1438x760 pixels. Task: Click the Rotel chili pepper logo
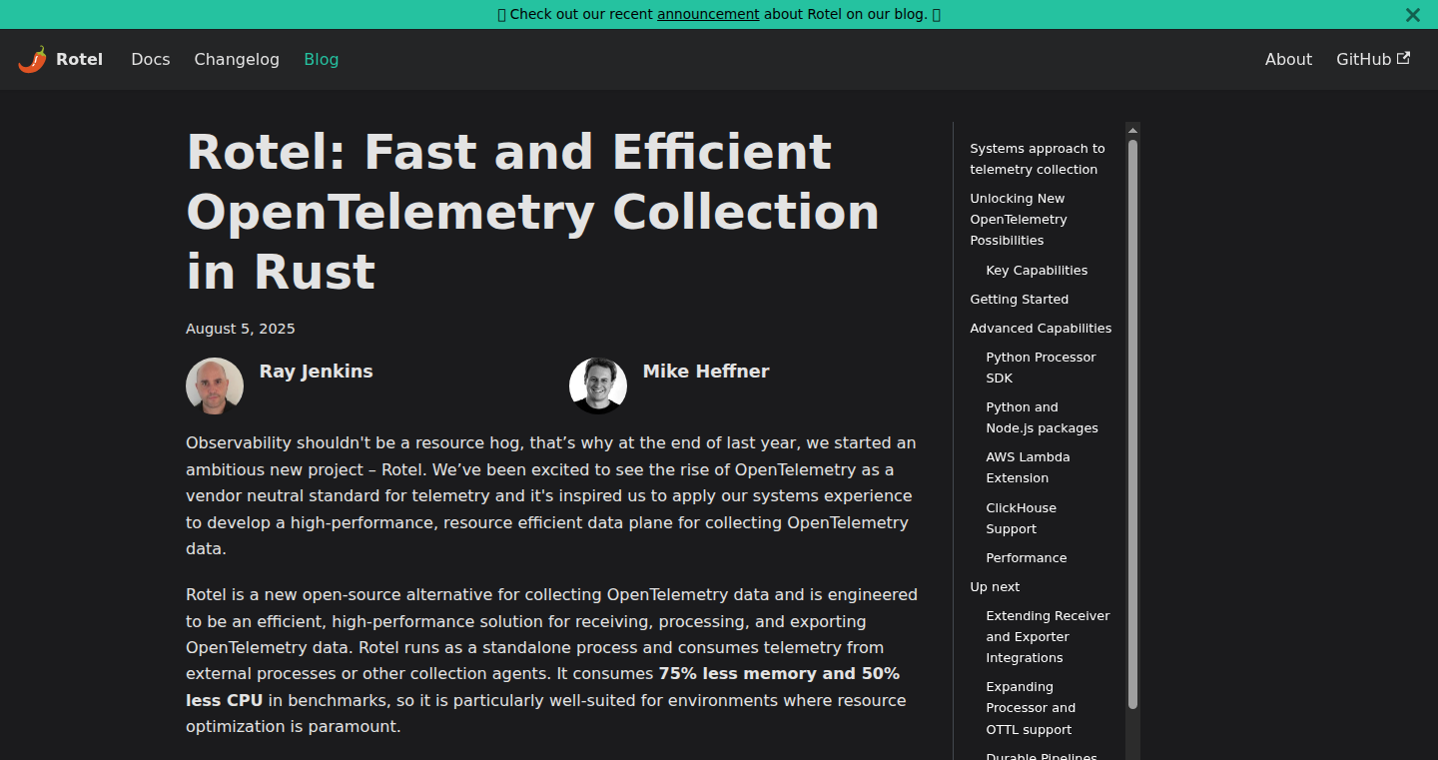32,59
